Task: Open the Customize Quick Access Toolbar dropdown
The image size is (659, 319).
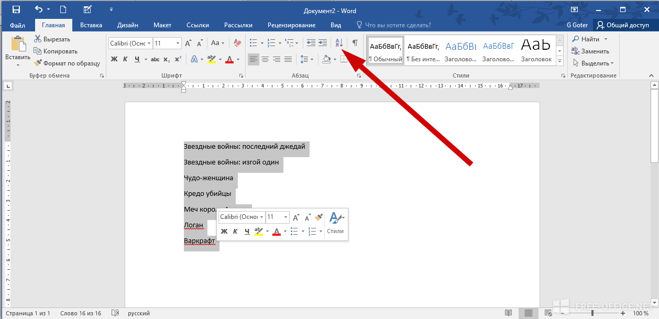Action: click(x=111, y=9)
